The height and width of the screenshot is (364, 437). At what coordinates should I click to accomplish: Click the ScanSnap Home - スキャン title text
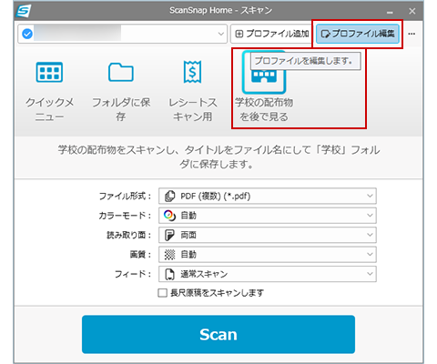[220, 10]
